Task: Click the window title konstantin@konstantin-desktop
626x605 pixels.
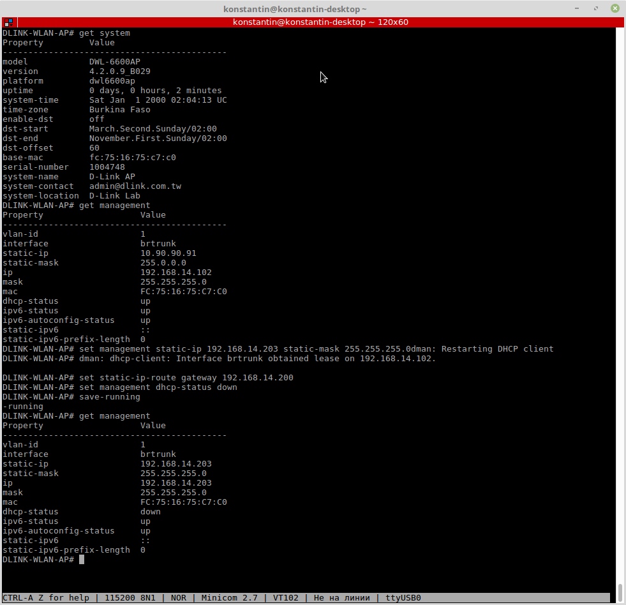Action: coord(295,9)
